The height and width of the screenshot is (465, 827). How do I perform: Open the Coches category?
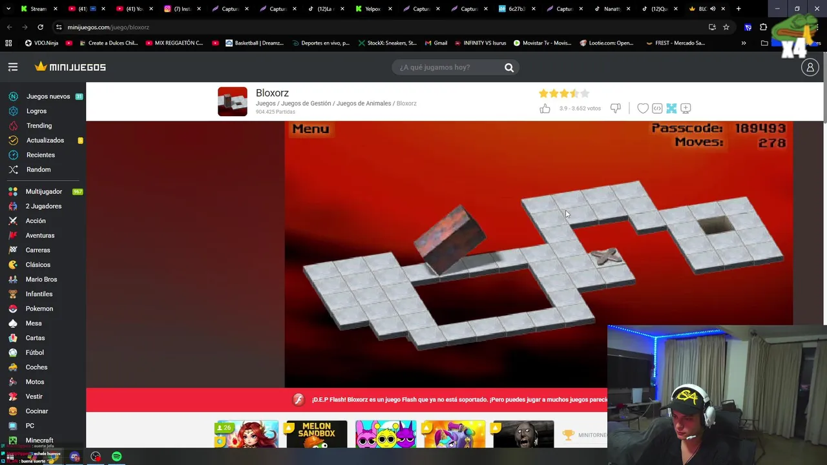coord(36,367)
